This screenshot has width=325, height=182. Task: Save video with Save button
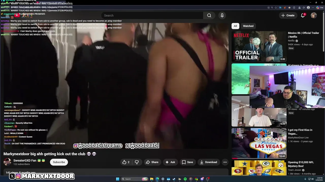(x=187, y=162)
